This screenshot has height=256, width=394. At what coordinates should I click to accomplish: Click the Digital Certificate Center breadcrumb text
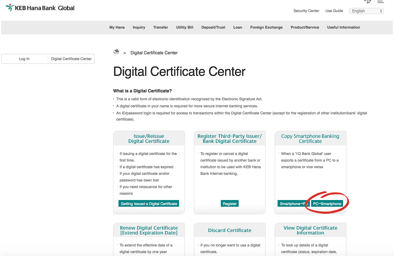pyautogui.click(x=154, y=53)
